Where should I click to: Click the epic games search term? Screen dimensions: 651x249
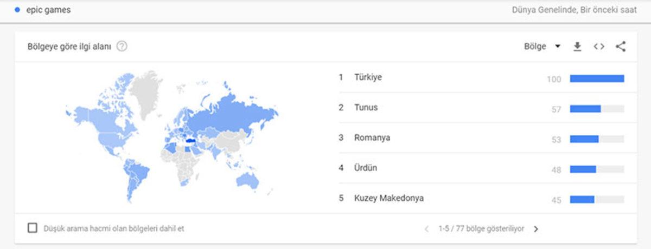pos(48,10)
